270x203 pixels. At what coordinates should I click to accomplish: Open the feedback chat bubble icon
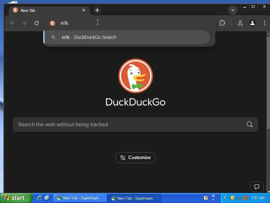pyautogui.click(x=256, y=187)
